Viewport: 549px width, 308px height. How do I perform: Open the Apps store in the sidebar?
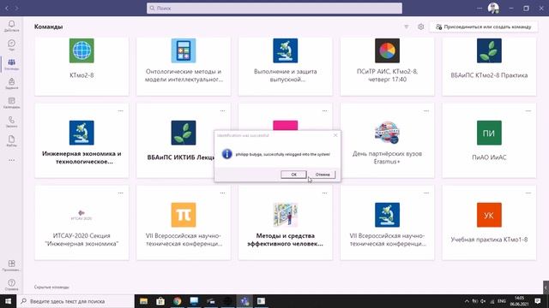pos(11,265)
